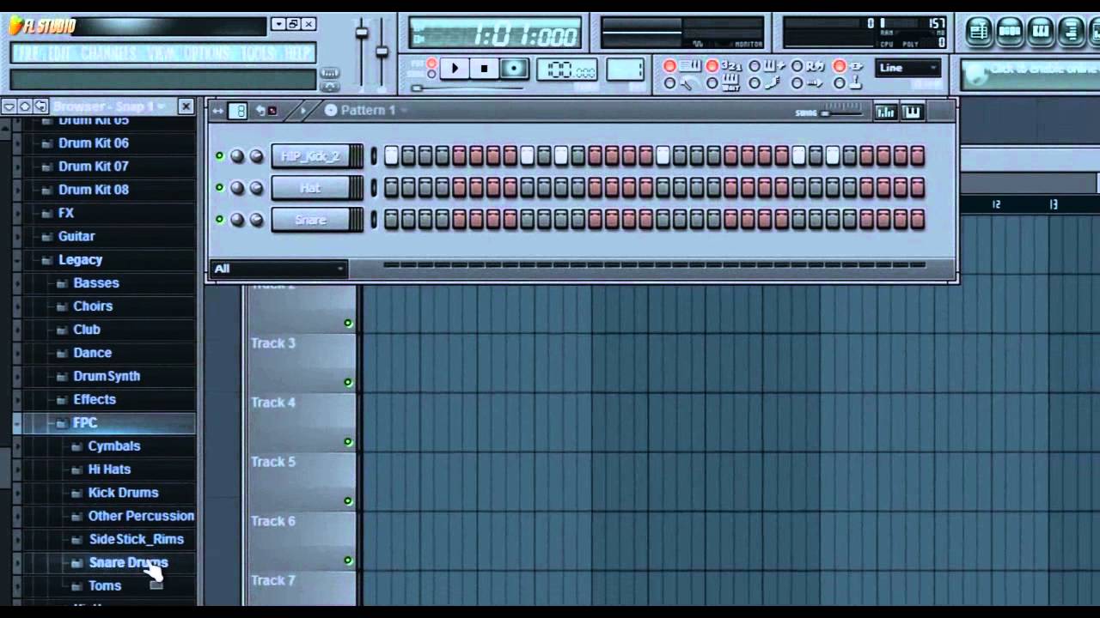Start playback with the Play button
The height and width of the screenshot is (618, 1100).
tap(455, 69)
